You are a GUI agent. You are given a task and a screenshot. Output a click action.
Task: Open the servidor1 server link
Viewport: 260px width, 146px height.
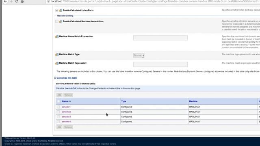tap(66, 107)
